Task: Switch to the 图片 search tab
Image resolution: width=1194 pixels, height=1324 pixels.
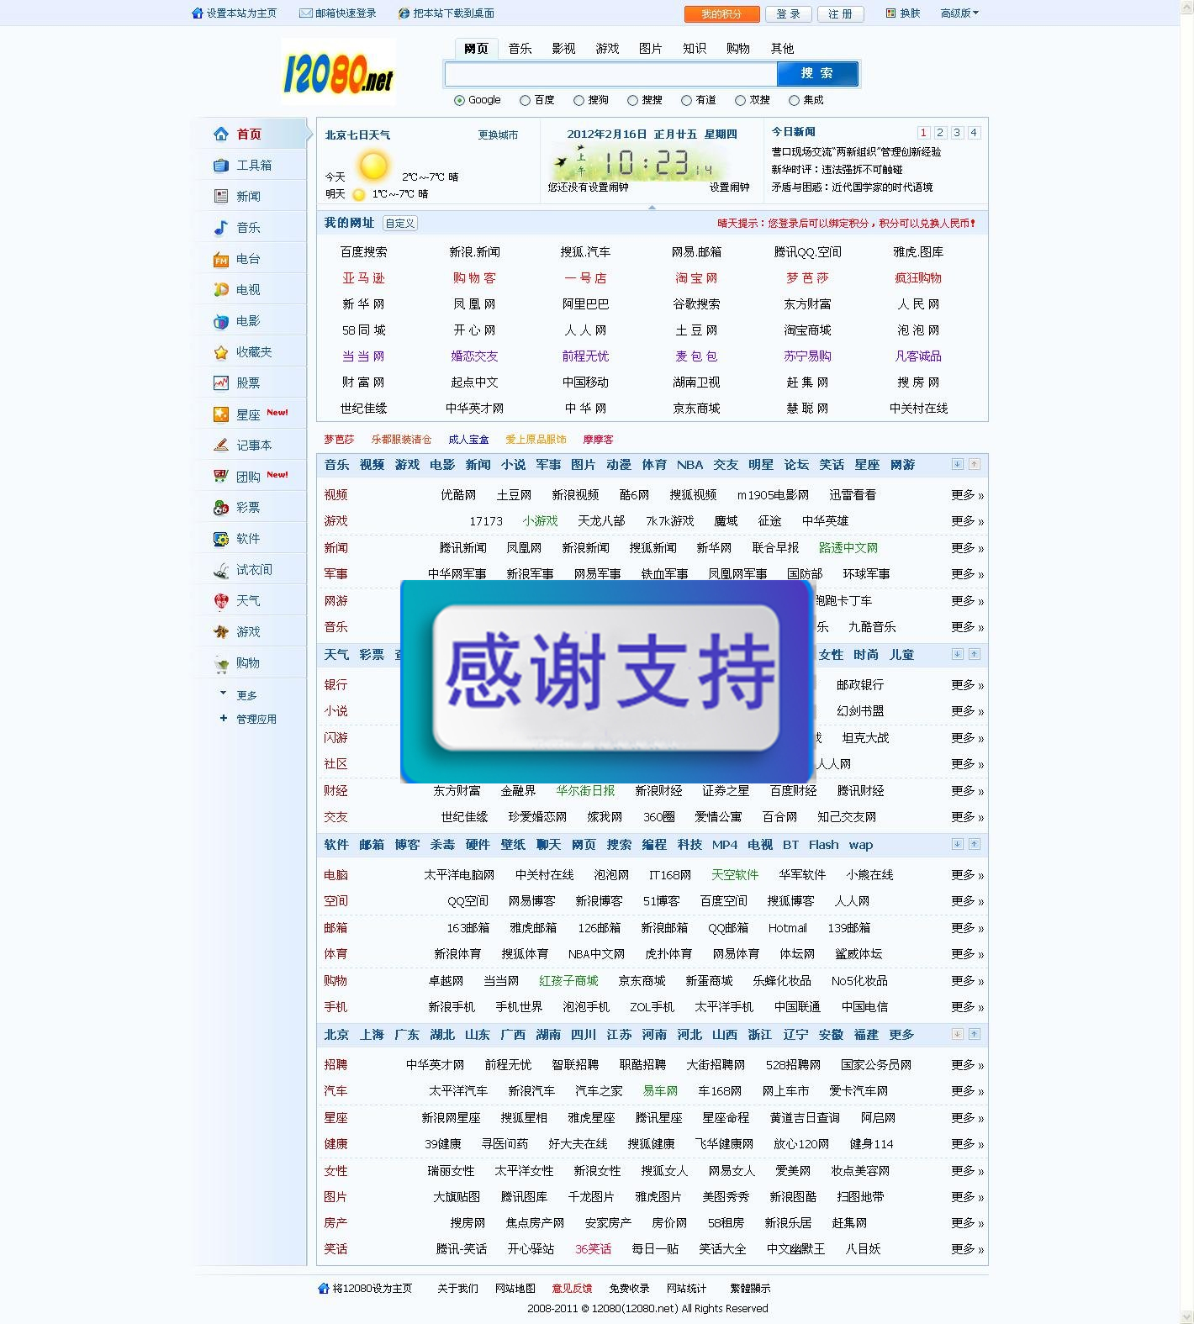Action: tap(651, 49)
